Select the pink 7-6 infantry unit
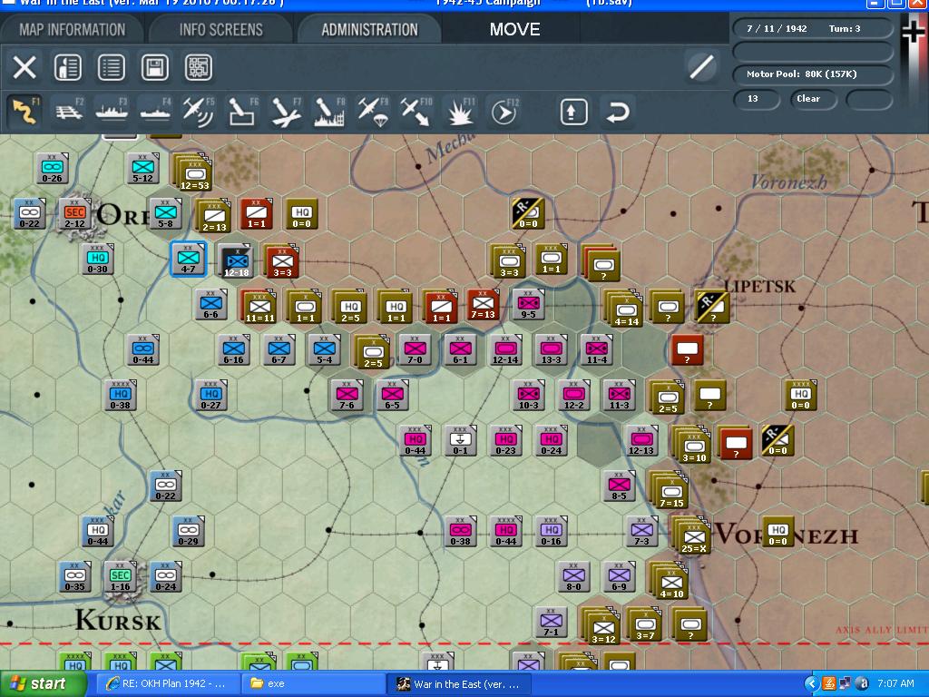The height and width of the screenshot is (697, 929). [x=347, y=396]
